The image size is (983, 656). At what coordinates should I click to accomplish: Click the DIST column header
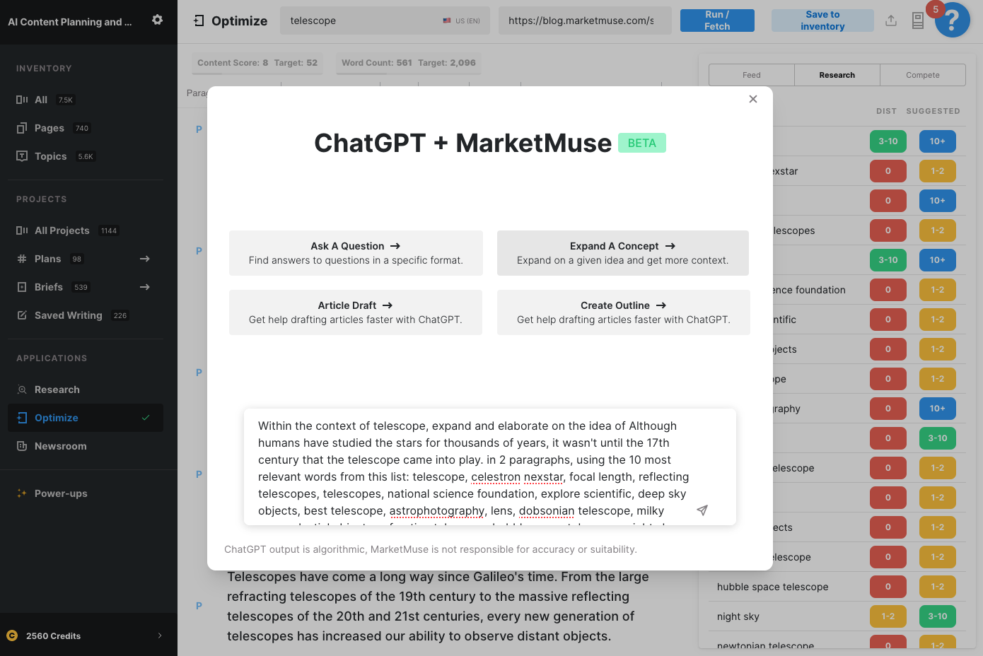[x=886, y=111]
